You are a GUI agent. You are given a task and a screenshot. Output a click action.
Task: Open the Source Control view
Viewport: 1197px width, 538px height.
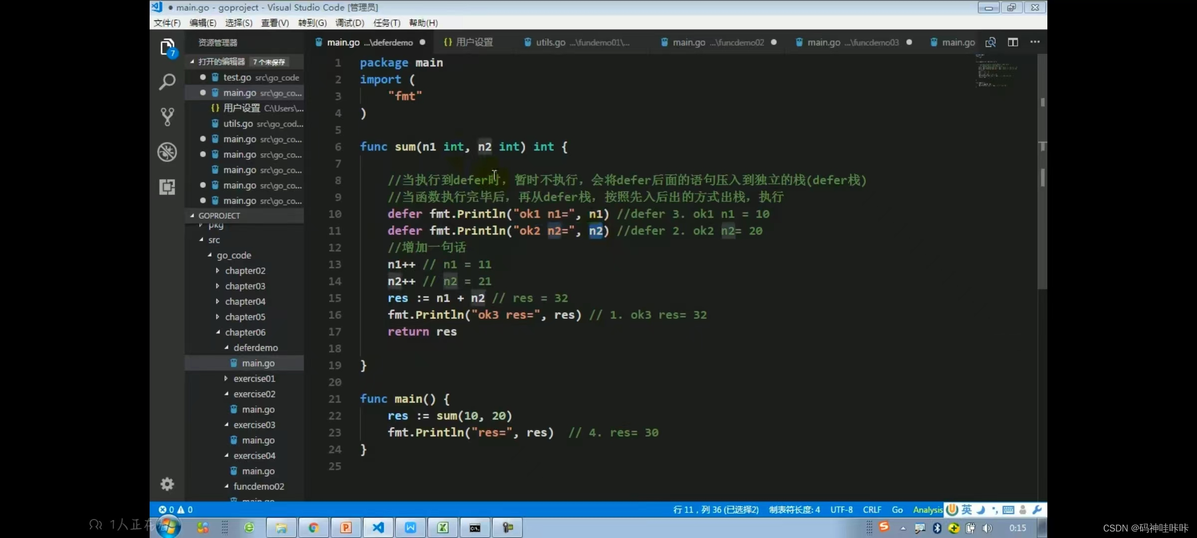coord(167,117)
